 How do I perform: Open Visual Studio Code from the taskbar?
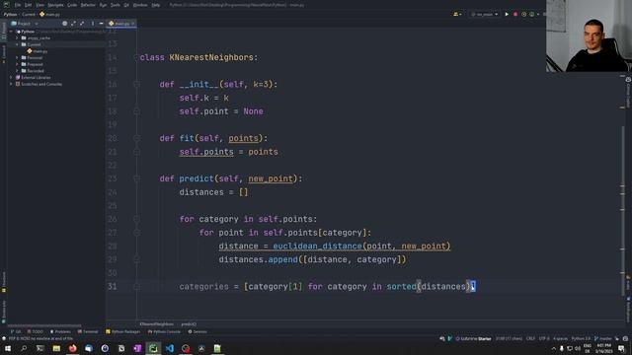pyautogui.click(x=170, y=348)
